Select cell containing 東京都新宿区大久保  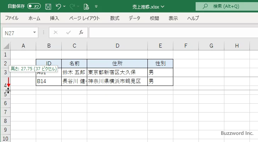click(117, 72)
